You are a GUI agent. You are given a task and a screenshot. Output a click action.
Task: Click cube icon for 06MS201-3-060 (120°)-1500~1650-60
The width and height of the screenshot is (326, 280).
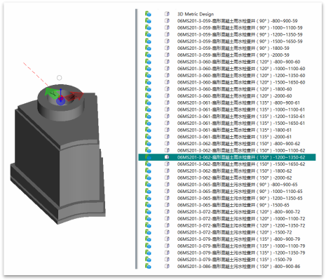(x=167, y=82)
